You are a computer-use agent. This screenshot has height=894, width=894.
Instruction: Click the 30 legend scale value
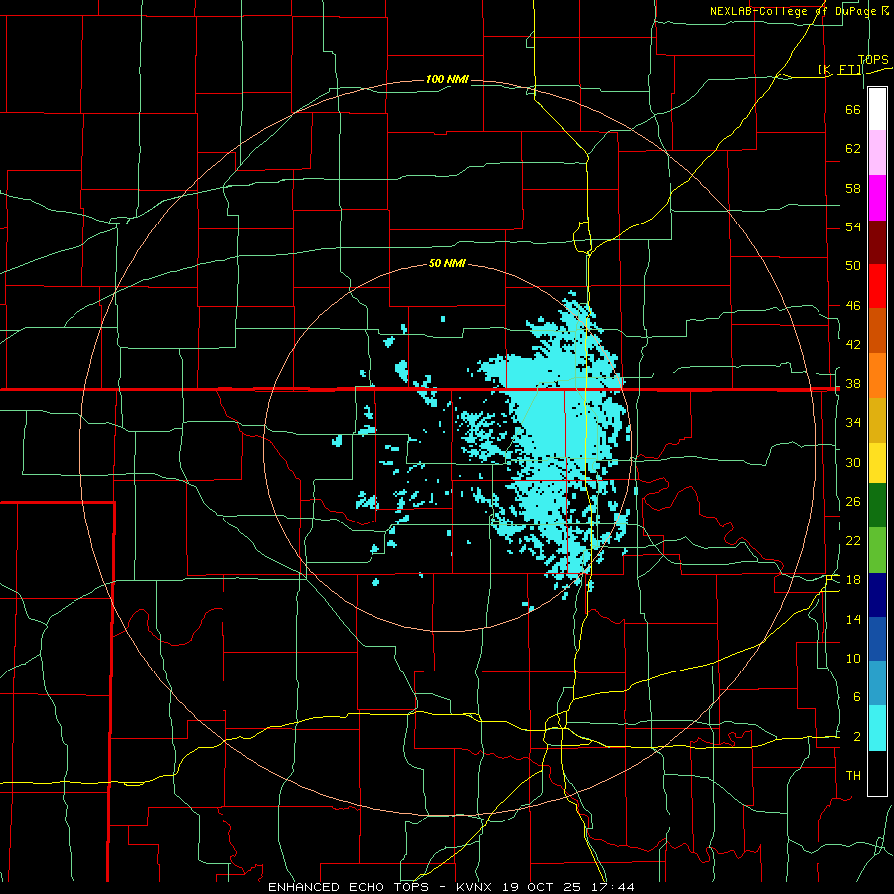tap(853, 462)
